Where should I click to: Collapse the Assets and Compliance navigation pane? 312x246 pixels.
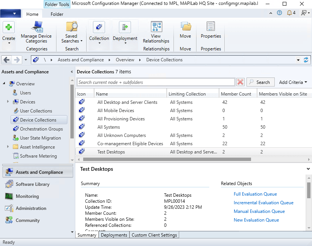(x=72, y=71)
